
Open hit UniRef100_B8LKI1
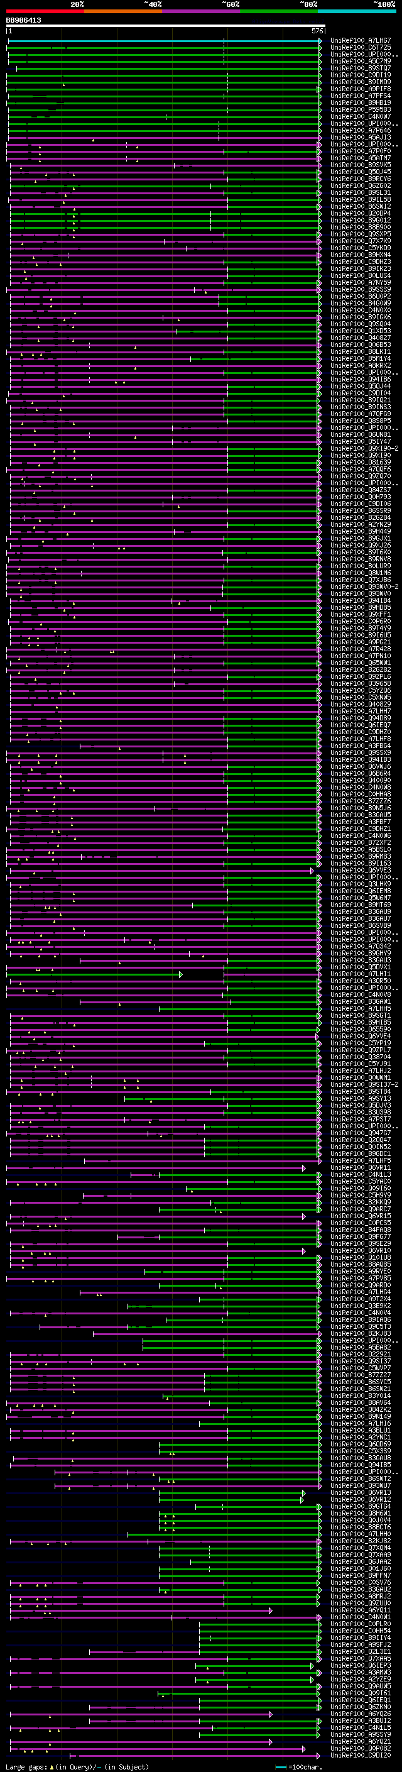click(x=360, y=351)
